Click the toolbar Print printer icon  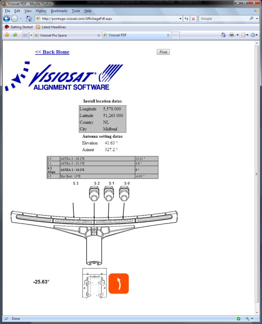click(x=232, y=35)
